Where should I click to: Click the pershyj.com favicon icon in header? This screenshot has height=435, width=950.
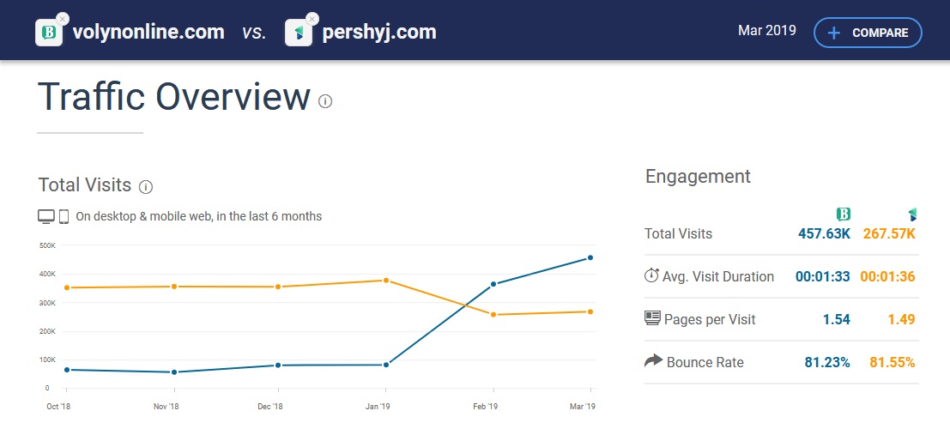(x=298, y=33)
